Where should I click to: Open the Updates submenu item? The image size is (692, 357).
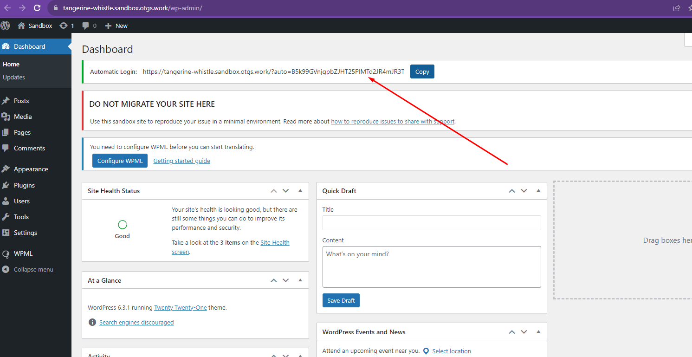pyautogui.click(x=14, y=78)
